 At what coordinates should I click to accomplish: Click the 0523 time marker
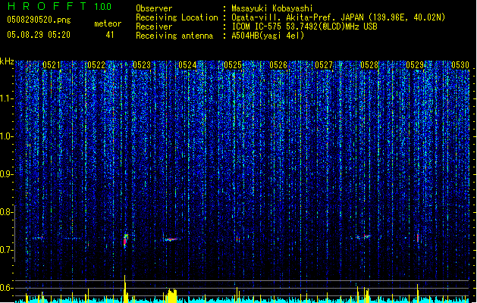(142, 65)
